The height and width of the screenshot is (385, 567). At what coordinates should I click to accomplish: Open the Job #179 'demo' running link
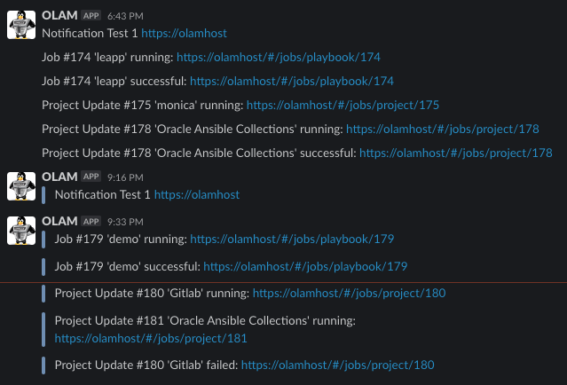(292, 239)
